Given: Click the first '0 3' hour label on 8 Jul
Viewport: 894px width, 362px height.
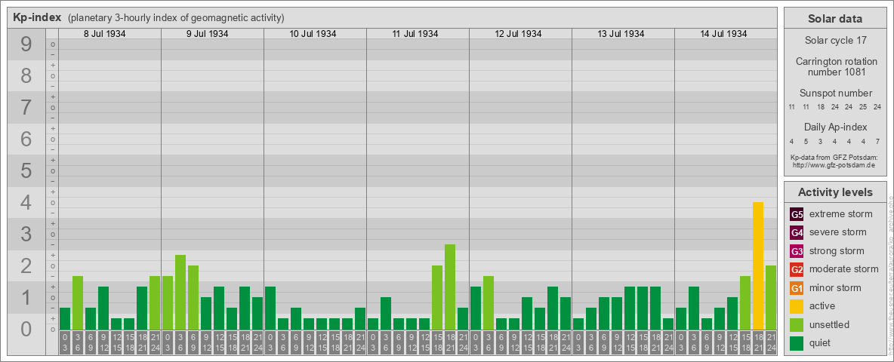Looking at the screenshot, I should click(64, 342).
